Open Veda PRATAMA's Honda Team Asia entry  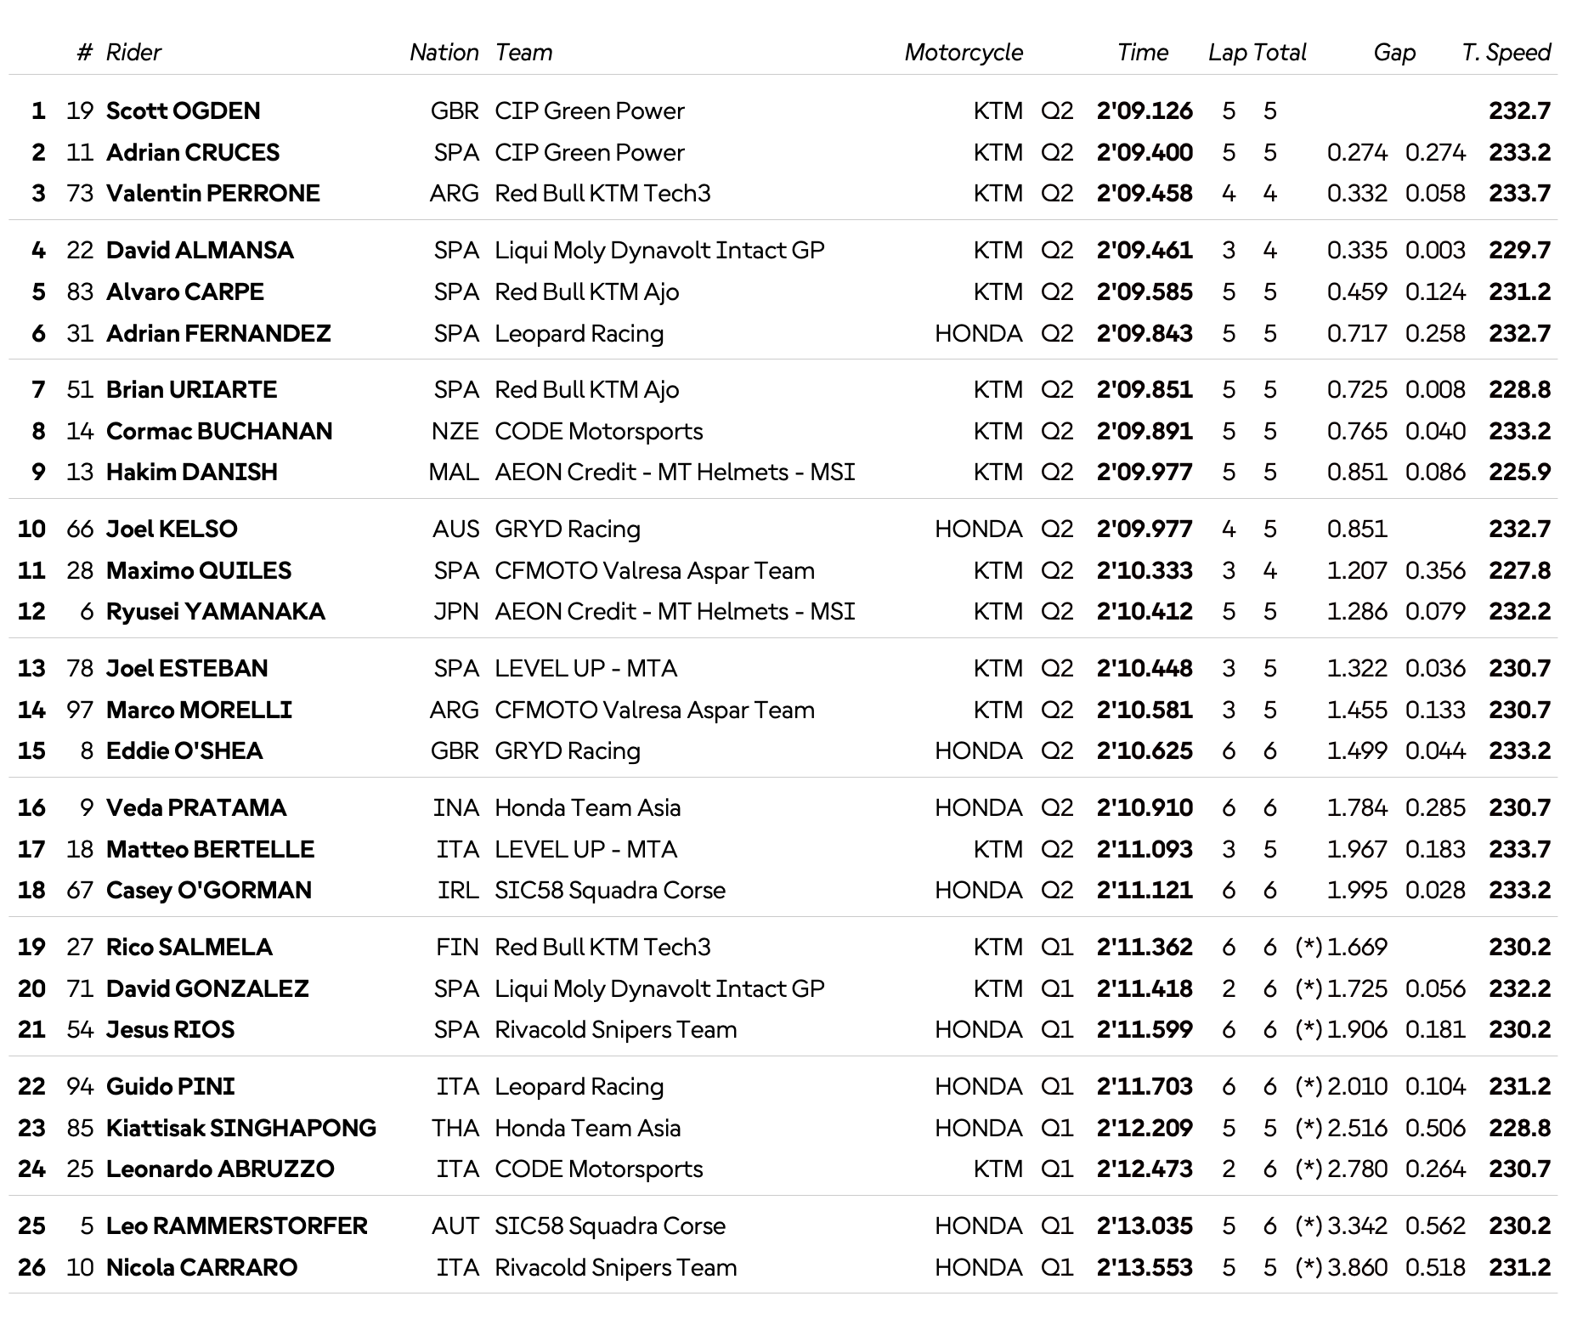[588, 807]
